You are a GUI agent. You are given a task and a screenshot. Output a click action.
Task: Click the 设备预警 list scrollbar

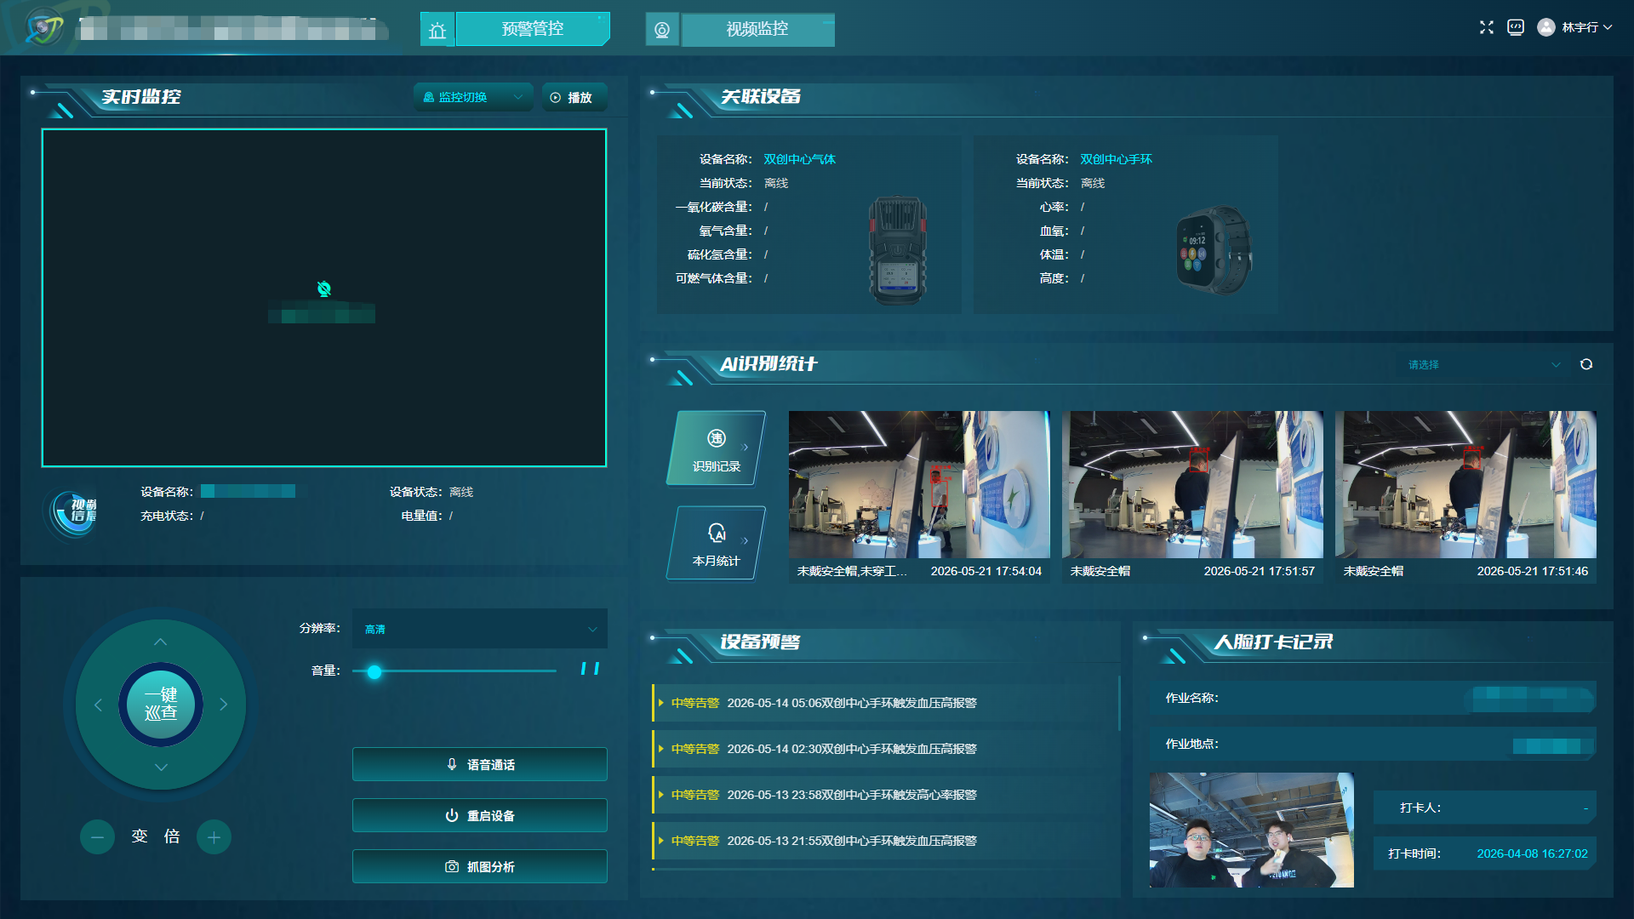(x=1119, y=703)
